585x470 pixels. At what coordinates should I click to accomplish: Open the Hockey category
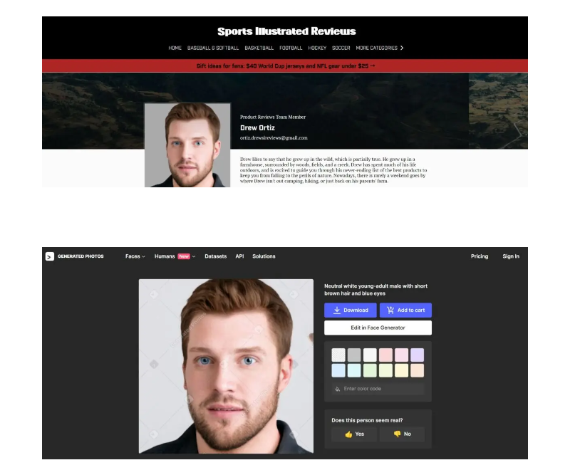317,48
